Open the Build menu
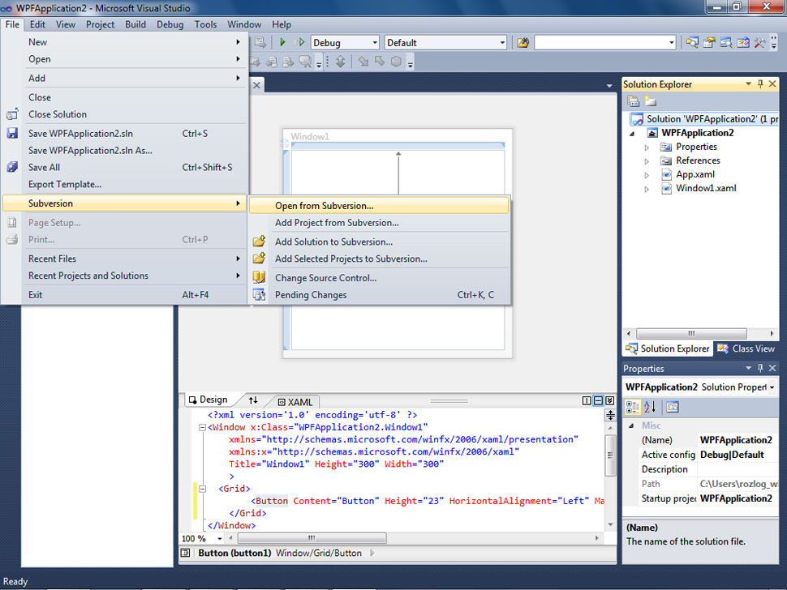Image resolution: width=787 pixels, height=590 pixels. (x=135, y=24)
